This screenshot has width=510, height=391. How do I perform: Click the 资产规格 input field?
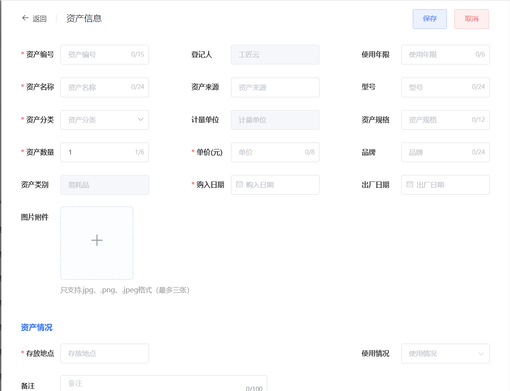pyautogui.click(x=445, y=120)
